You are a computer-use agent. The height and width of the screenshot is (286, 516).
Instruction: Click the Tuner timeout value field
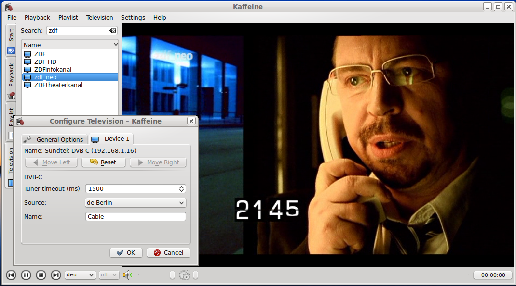(x=132, y=188)
